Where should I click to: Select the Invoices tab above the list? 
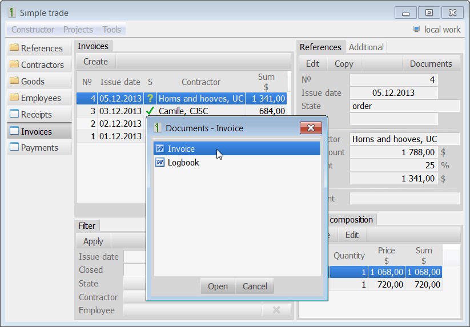93,46
